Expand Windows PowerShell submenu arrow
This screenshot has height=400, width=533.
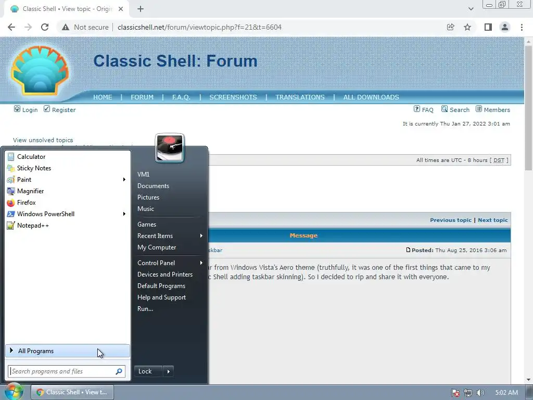coord(124,214)
